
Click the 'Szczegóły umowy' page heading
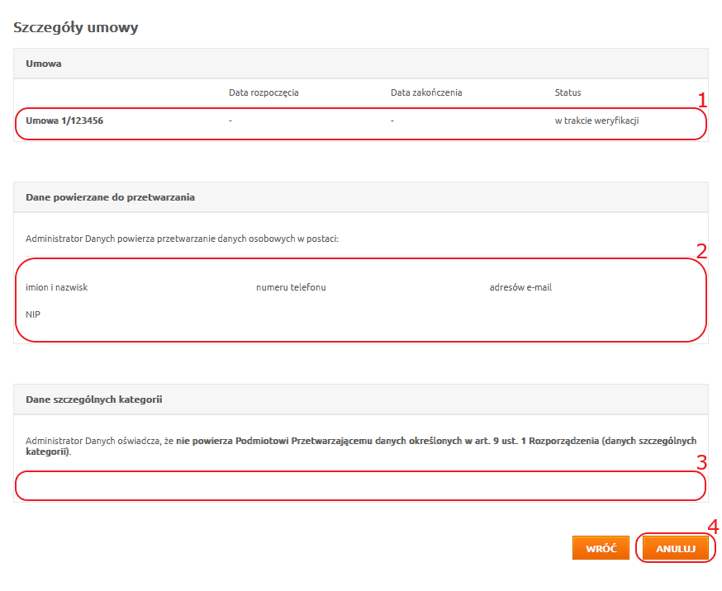click(75, 27)
